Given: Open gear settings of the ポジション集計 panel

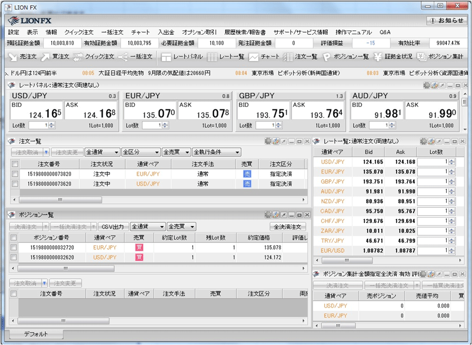Looking at the screenshot, I should (x=423, y=273).
